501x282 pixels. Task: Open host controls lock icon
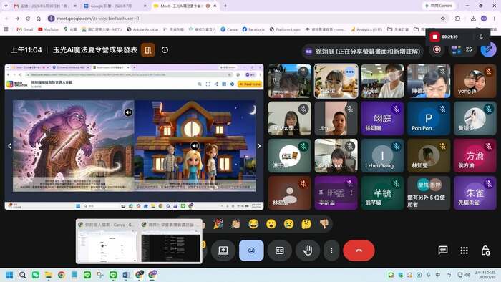tap(485, 251)
